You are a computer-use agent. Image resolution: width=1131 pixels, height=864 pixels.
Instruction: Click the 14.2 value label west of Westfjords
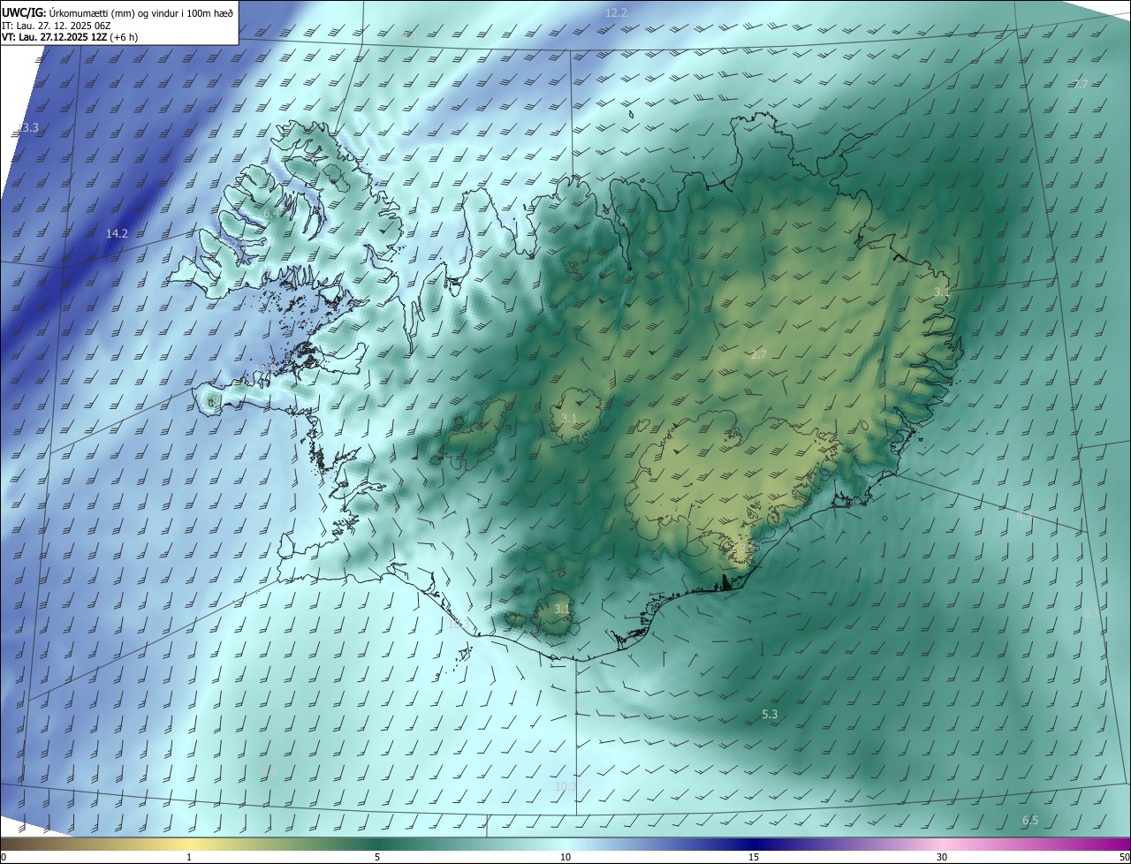coord(117,234)
